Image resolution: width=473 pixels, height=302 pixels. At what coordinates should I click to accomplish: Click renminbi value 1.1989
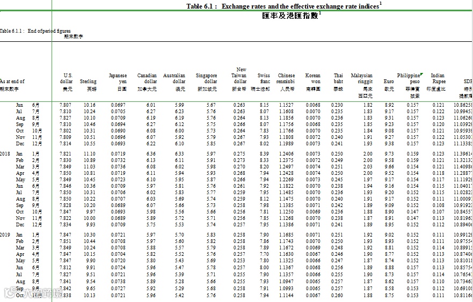pyautogui.click(x=286, y=144)
